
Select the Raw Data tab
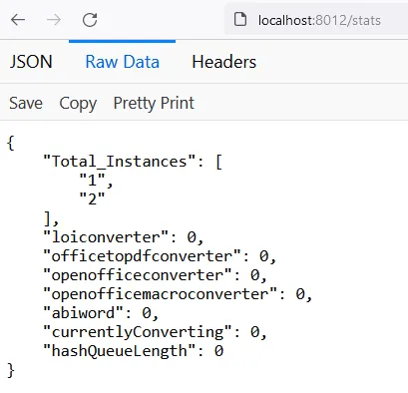coord(123,62)
